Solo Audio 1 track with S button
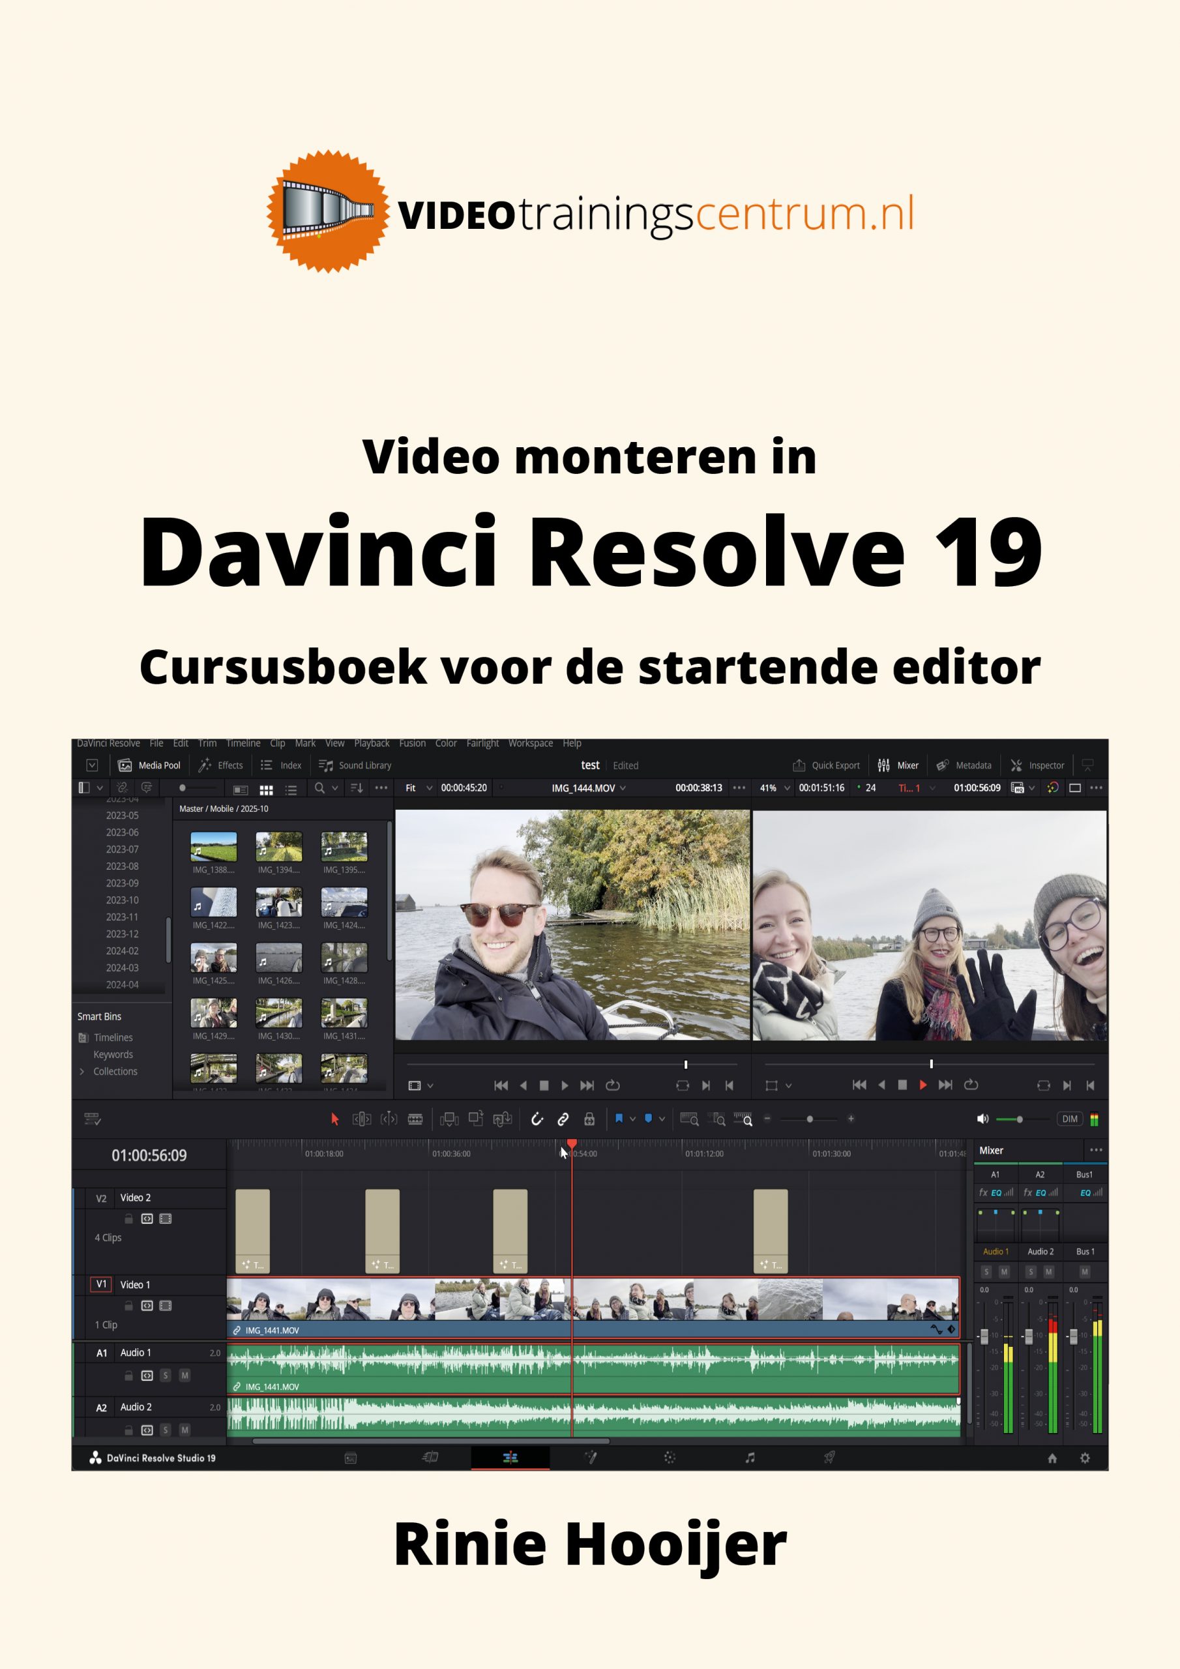The height and width of the screenshot is (1669, 1180). (165, 1376)
